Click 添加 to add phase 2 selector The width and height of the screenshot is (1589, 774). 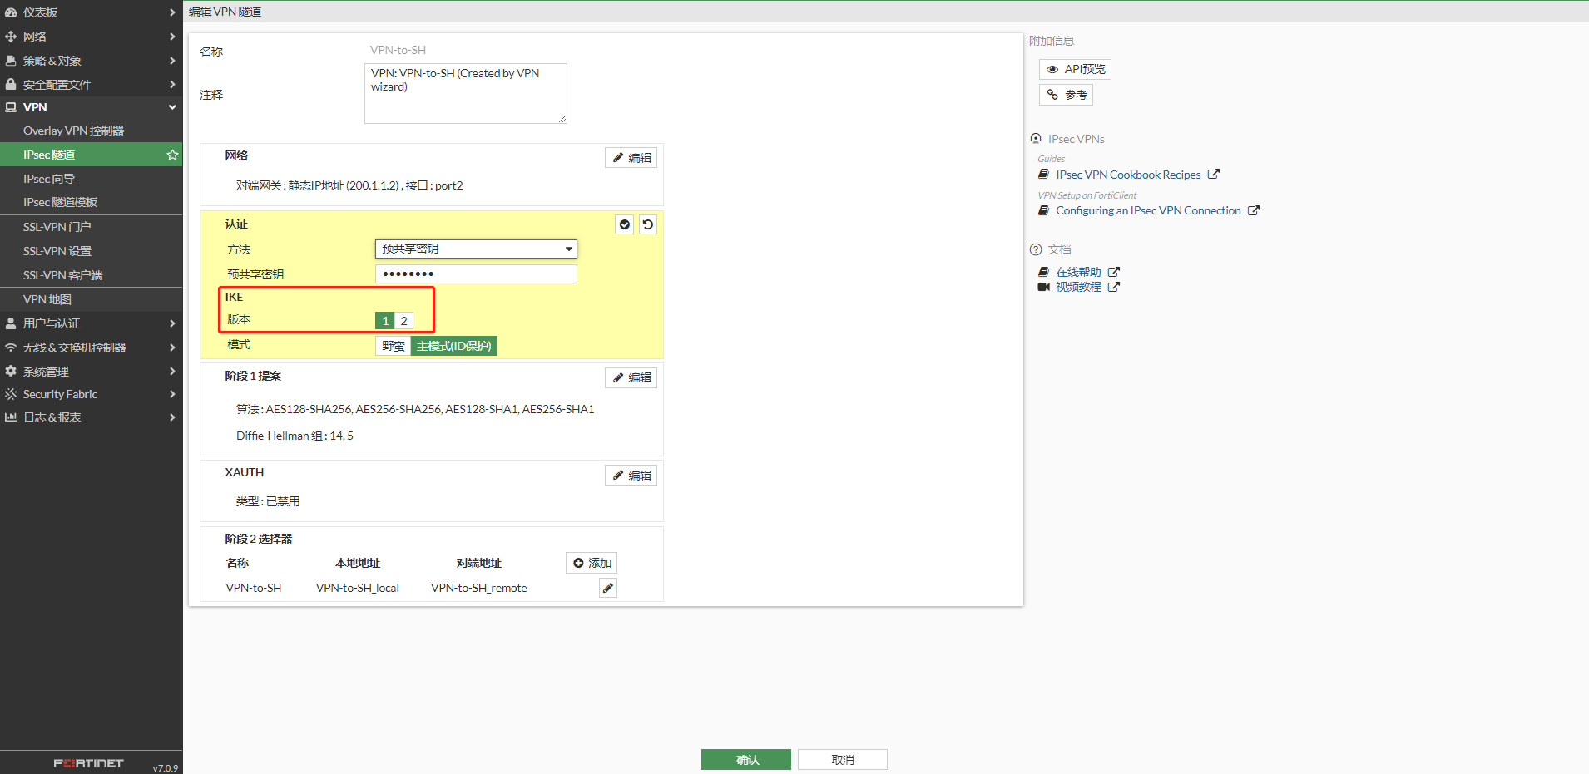pyautogui.click(x=592, y=563)
